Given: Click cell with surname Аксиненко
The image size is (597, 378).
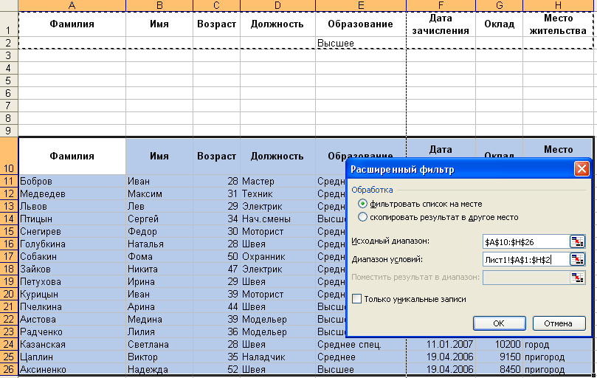Looking at the screenshot, I should coord(72,369).
